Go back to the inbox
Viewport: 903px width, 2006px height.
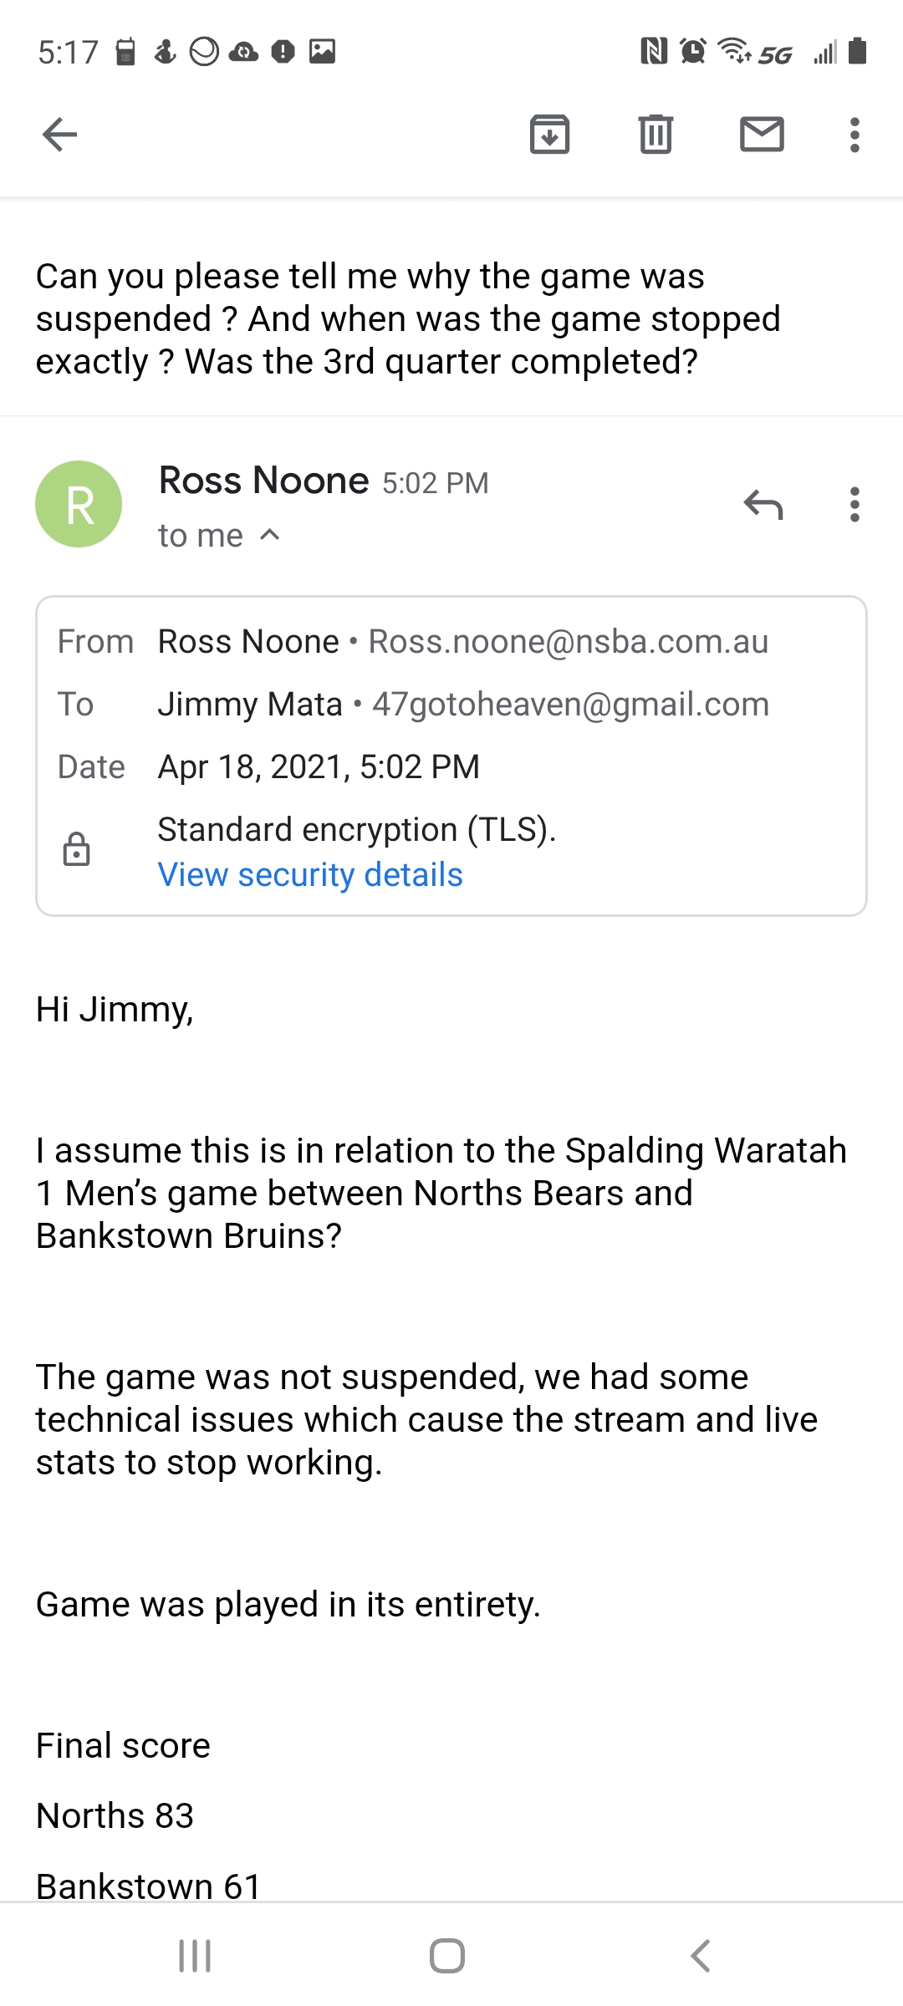tap(59, 135)
